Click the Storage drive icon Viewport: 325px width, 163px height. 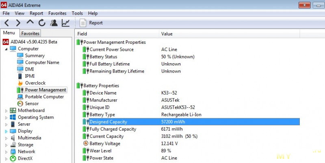click(x=13, y=144)
